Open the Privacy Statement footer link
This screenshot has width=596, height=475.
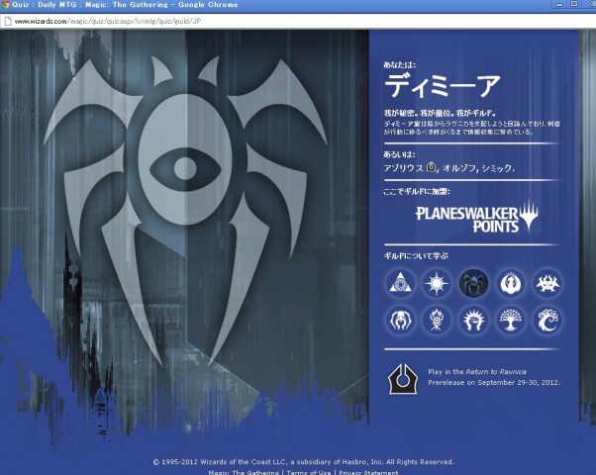(368, 472)
